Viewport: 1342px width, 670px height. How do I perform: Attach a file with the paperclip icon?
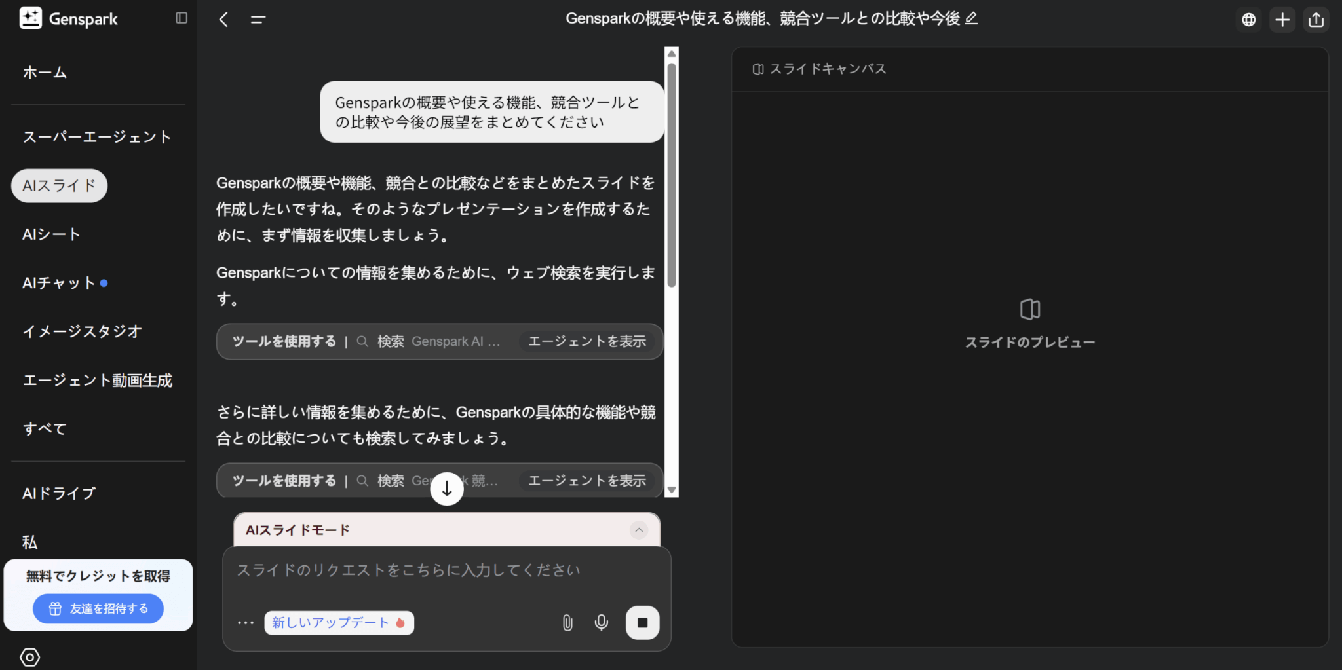(567, 623)
